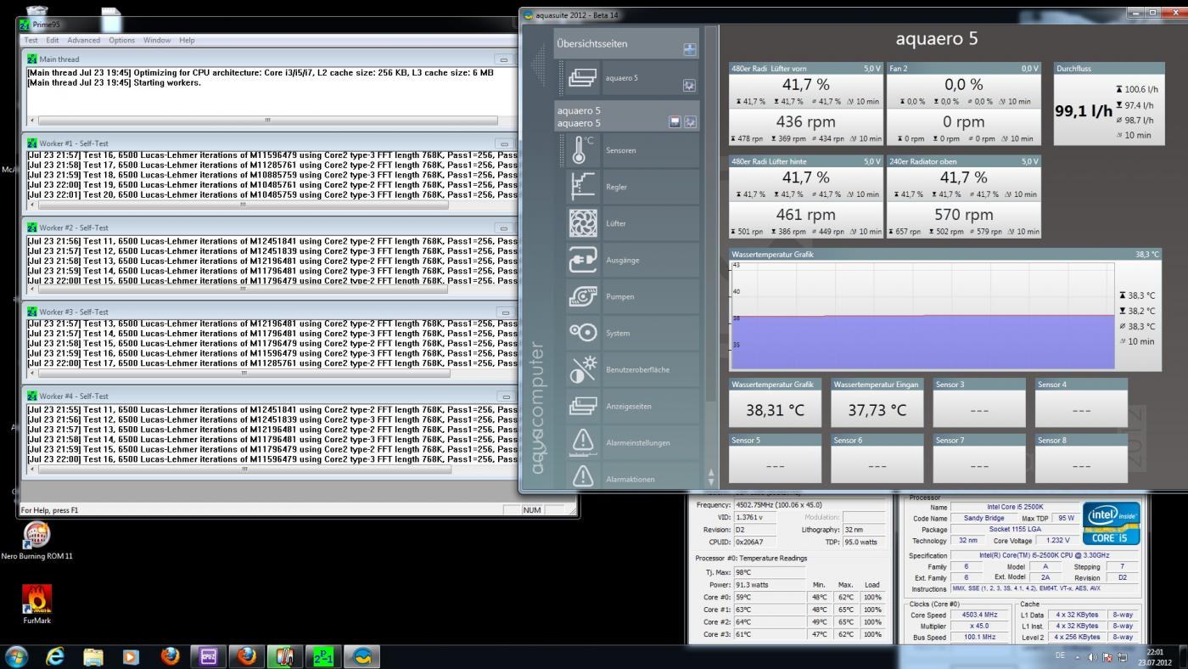The image size is (1188, 669).
Task: Click the Multiplier x 45.0 field in CPU-Z
Action: tap(978, 626)
